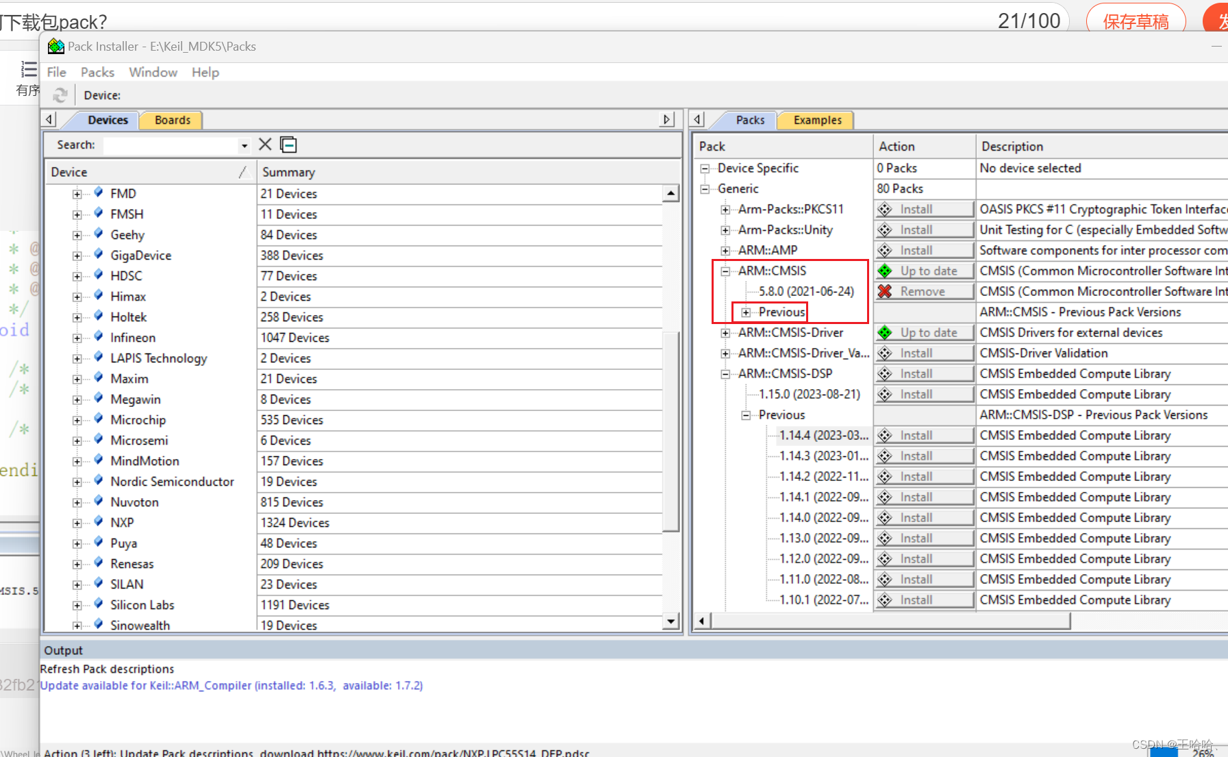The height and width of the screenshot is (757, 1228).
Task: Click devices list scroll down arrow
Action: 671,621
